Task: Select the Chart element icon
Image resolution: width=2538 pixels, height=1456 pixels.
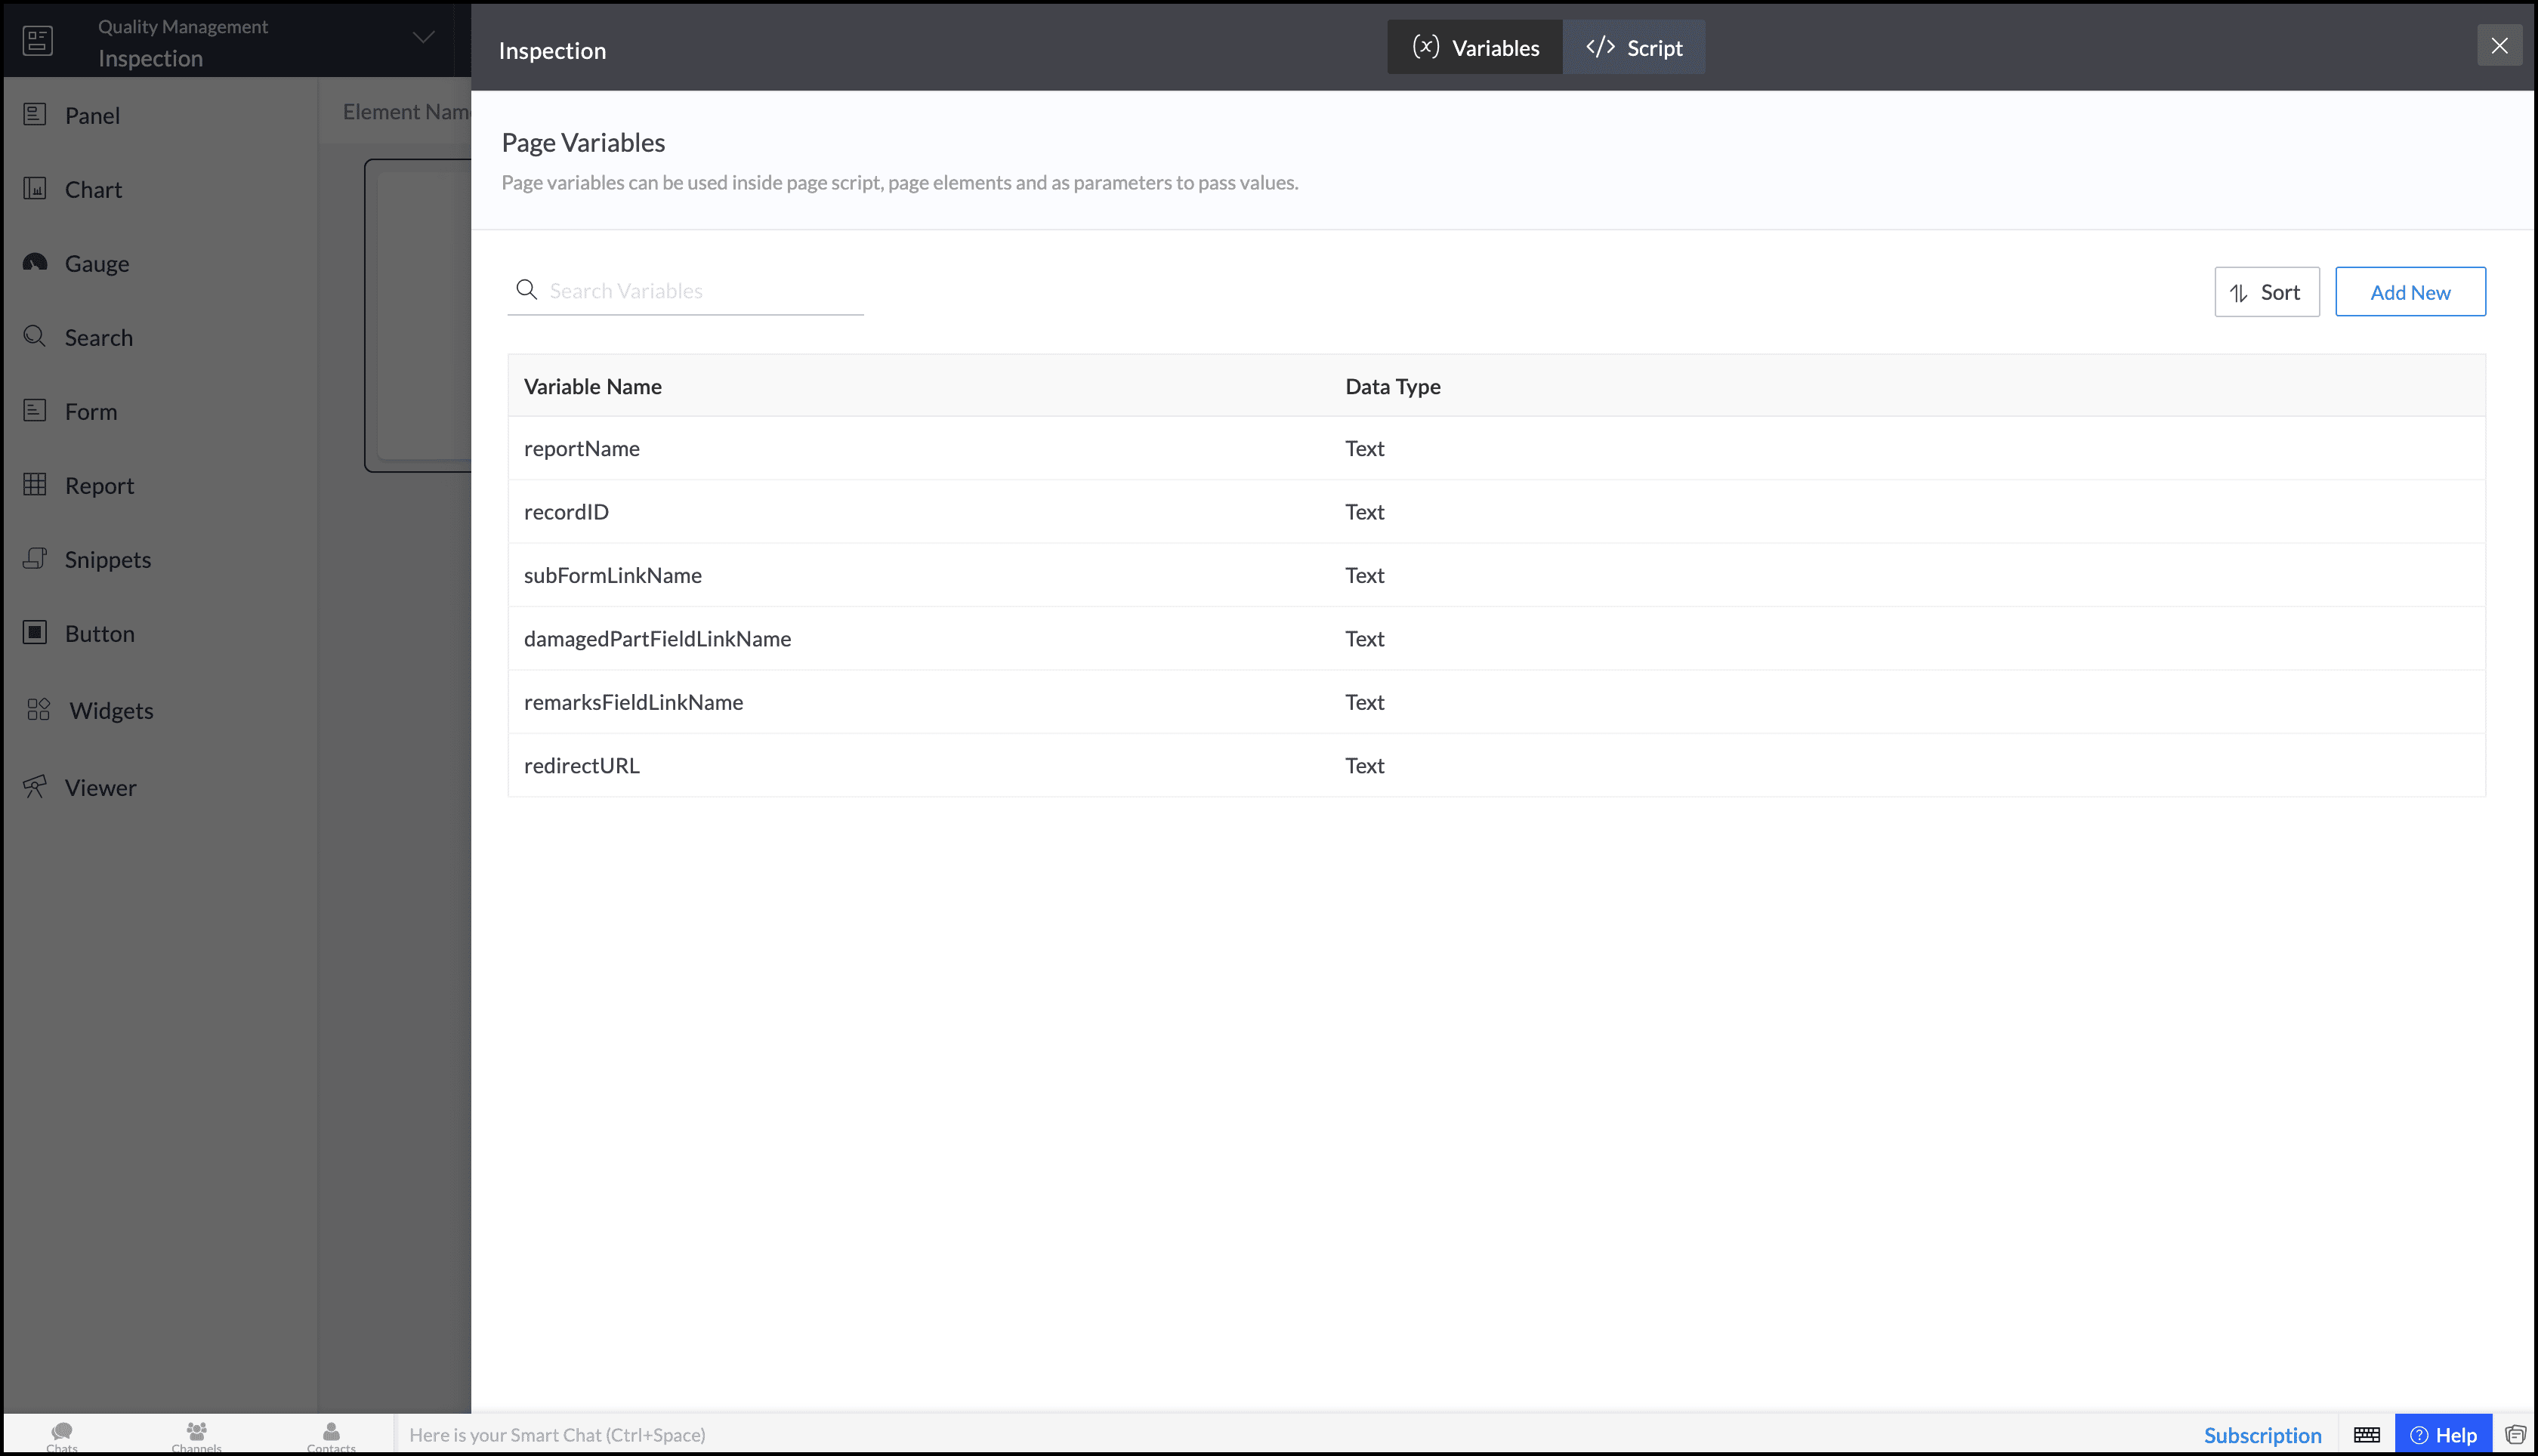Action: (35, 188)
